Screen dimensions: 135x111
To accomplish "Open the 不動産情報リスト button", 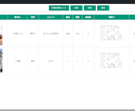I will tap(59, 8).
